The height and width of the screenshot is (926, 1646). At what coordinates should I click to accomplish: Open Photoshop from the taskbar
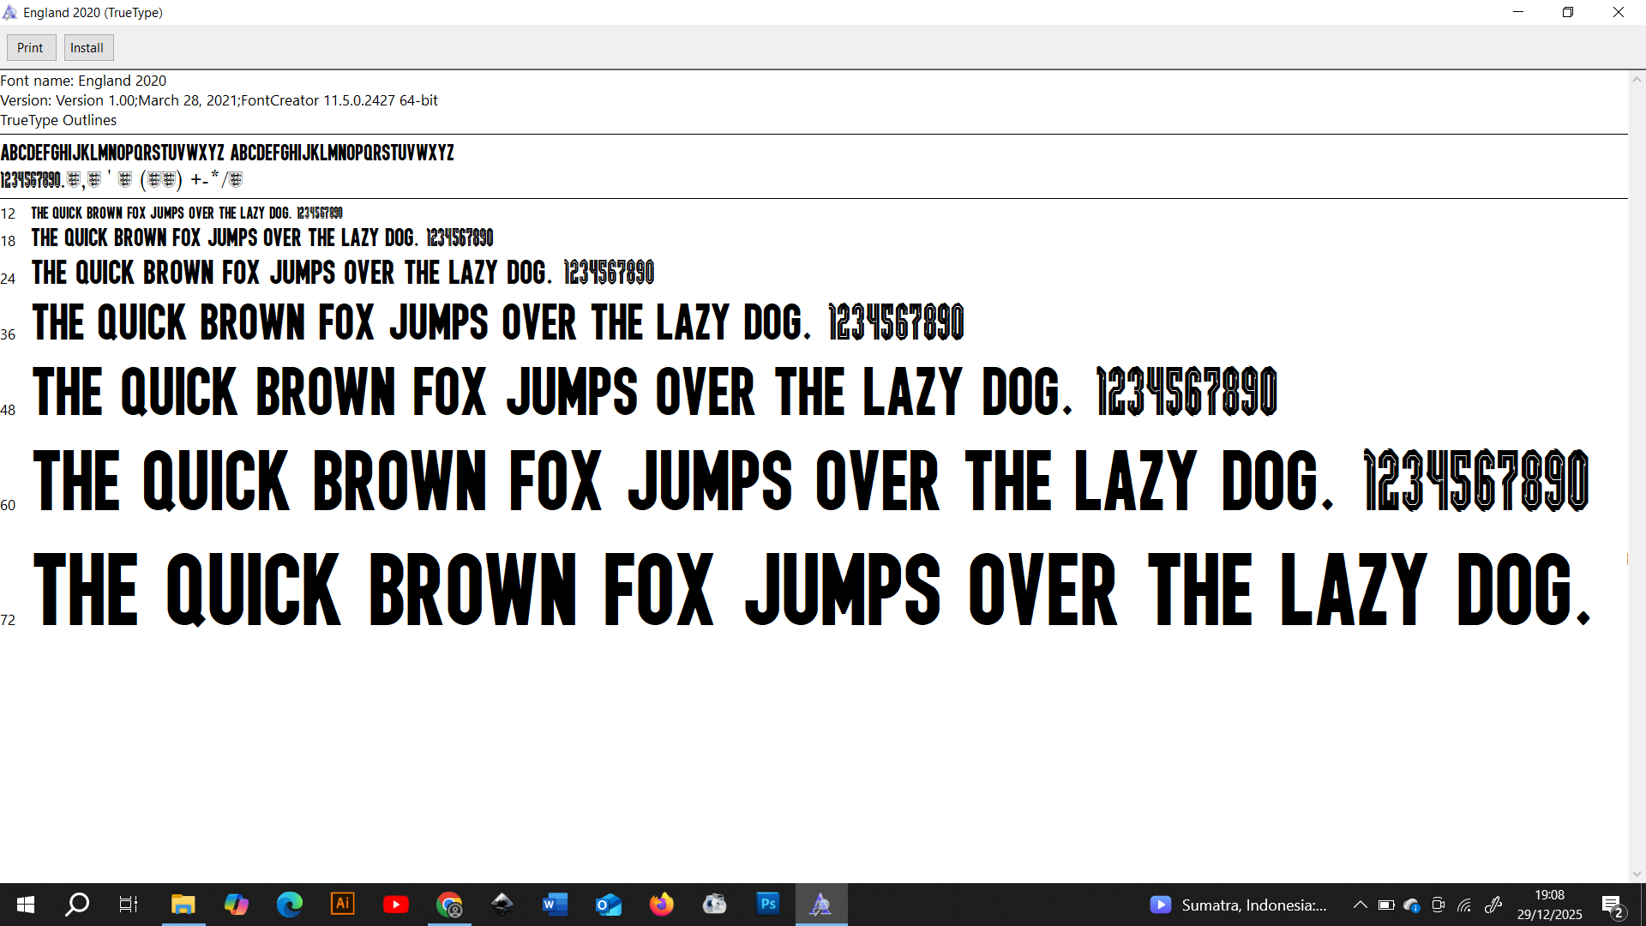coord(768,905)
